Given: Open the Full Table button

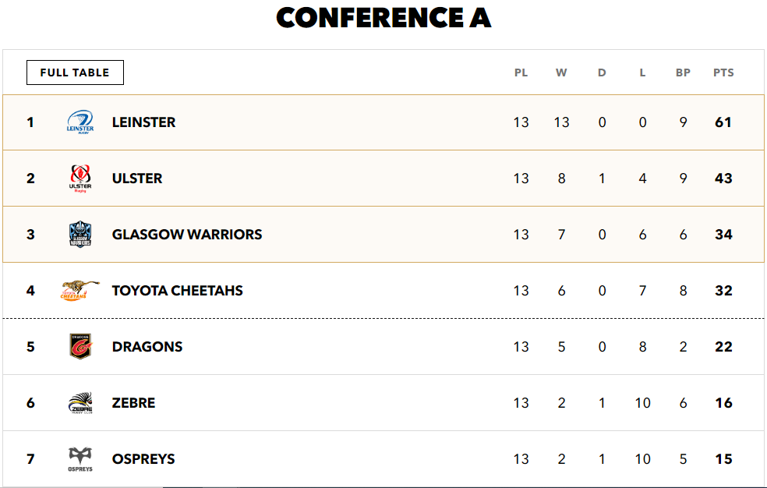Looking at the screenshot, I should click(x=75, y=72).
